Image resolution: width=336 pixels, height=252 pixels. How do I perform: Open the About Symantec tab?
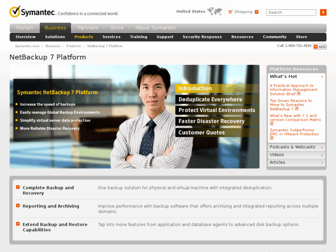click(156, 28)
